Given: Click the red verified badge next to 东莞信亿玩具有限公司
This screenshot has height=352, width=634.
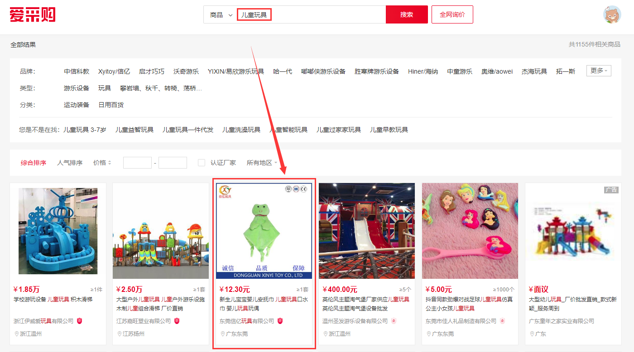Looking at the screenshot, I should pyautogui.click(x=280, y=321).
